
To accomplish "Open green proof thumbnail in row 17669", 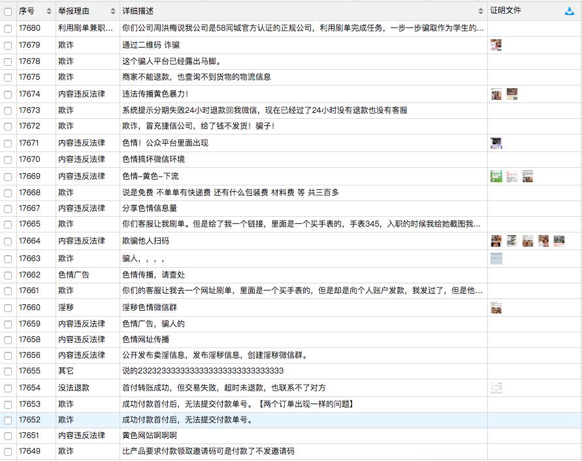I will pos(496,176).
